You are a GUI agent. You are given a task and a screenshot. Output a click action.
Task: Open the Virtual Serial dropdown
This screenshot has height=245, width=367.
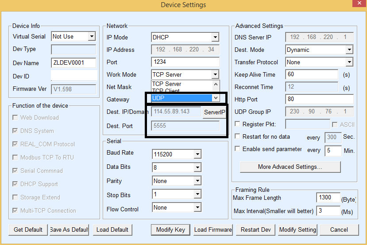[x=92, y=37]
